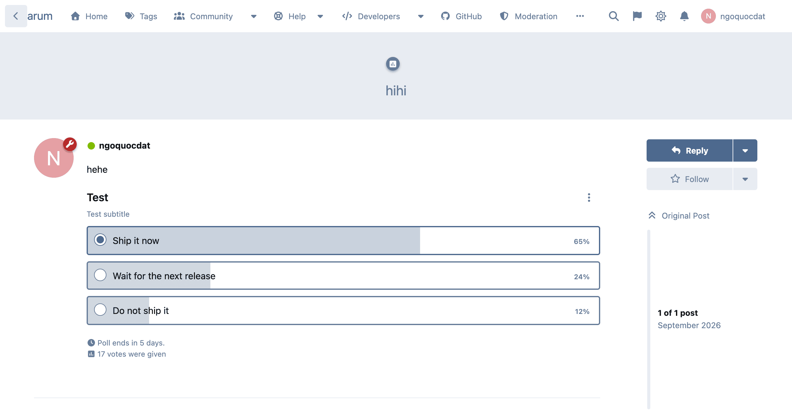792x413 pixels.
Task: Open the Community menu item
Action: [203, 16]
